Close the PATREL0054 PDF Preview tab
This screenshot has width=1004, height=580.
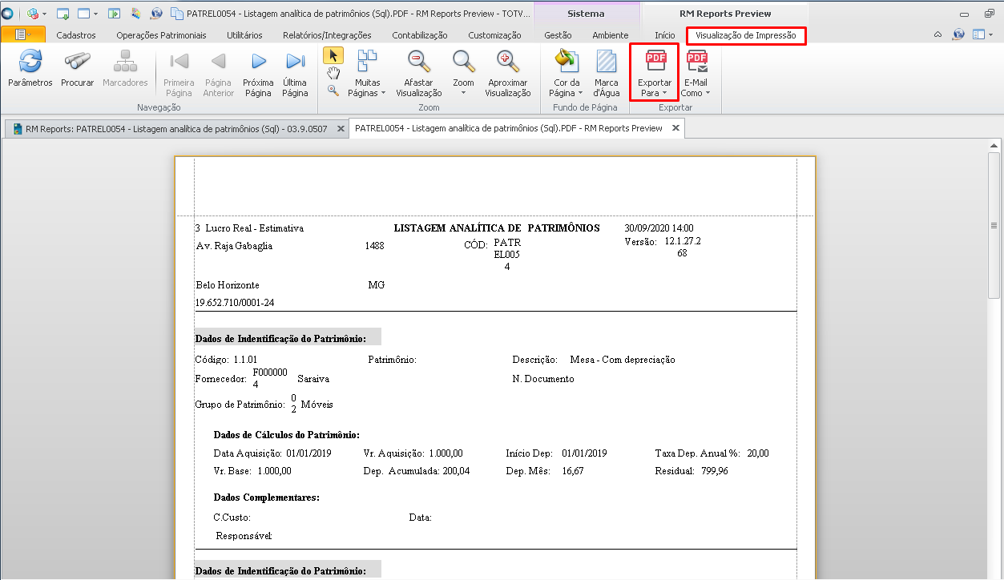(675, 128)
